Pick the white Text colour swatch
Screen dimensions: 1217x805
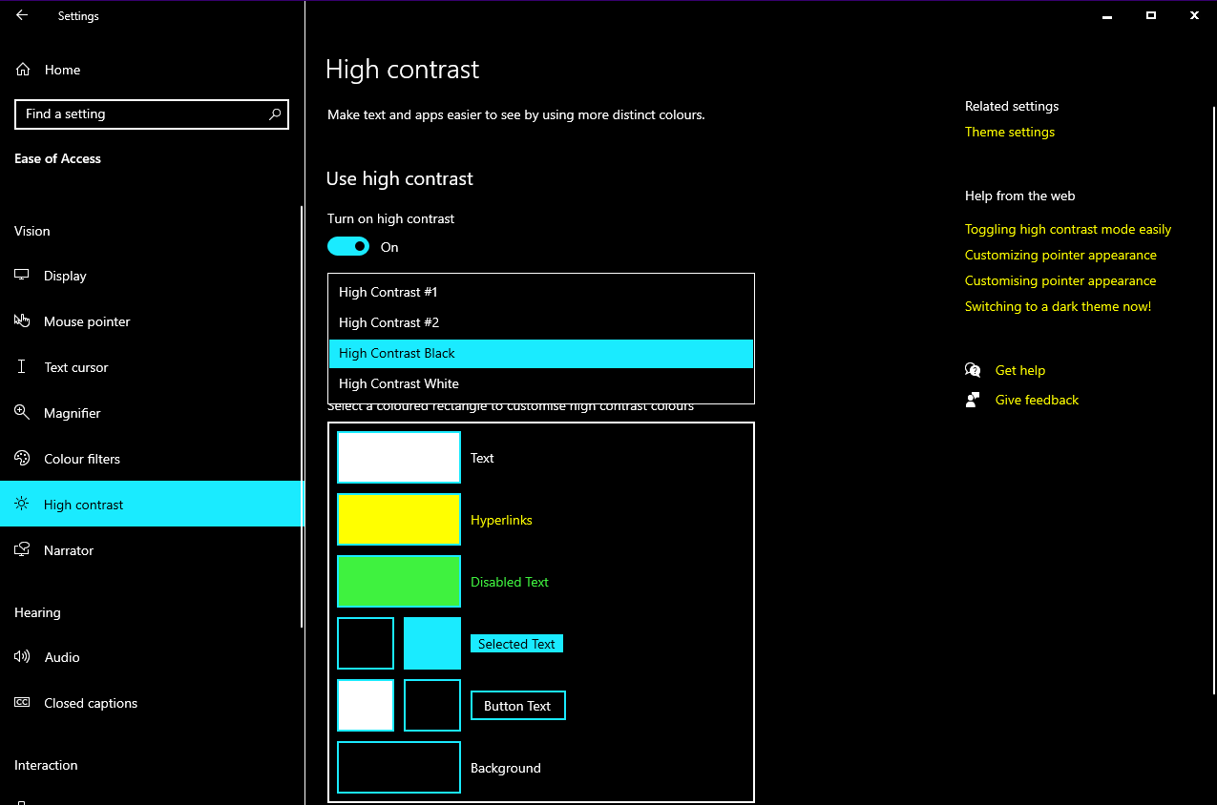point(399,458)
